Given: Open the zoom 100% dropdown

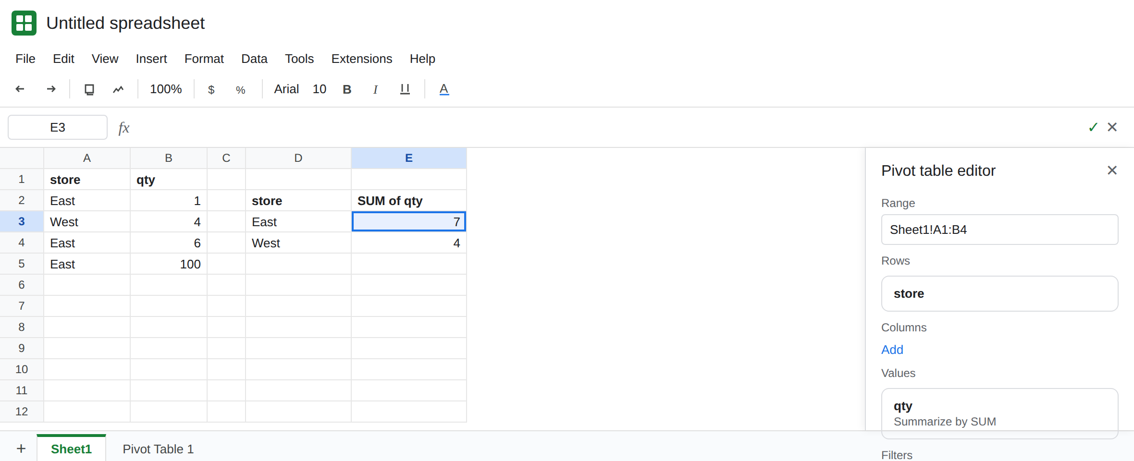Looking at the screenshot, I should coord(166,89).
